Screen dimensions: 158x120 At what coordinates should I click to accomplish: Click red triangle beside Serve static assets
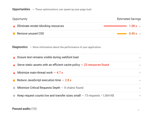pos(14,65)
